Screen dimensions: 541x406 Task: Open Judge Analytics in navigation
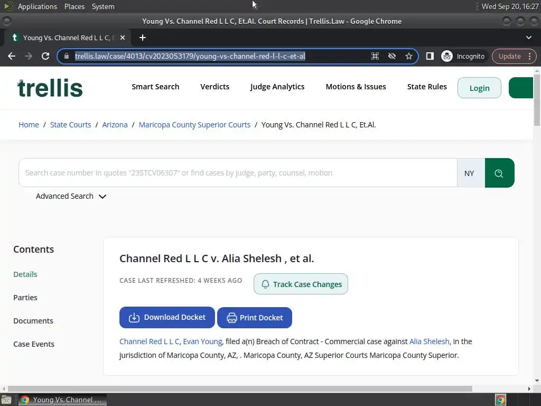pyautogui.click(x=277, y=87)
